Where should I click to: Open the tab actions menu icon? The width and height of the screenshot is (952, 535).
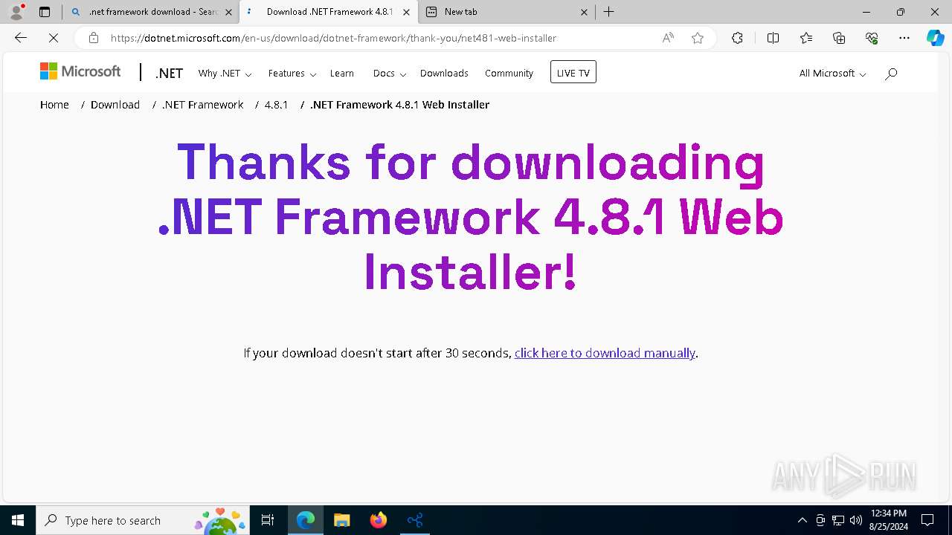coord(45,12)
